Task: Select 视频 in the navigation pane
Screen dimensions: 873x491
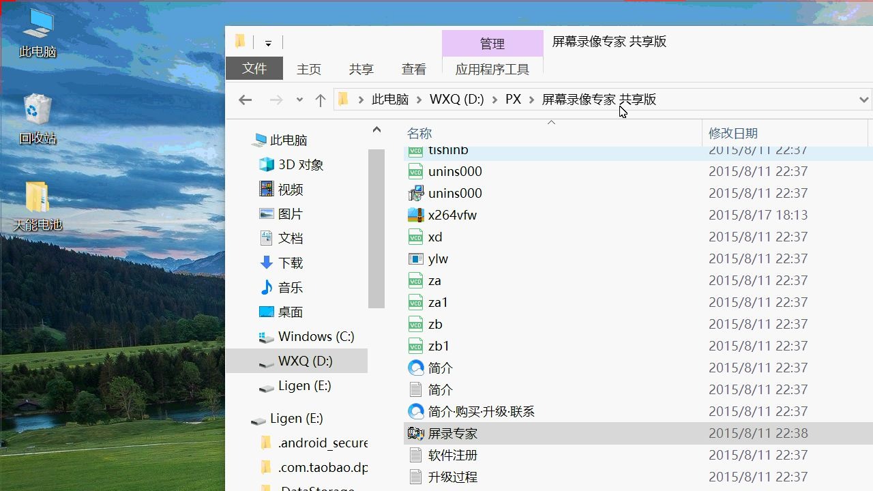Action: point(282,190)
